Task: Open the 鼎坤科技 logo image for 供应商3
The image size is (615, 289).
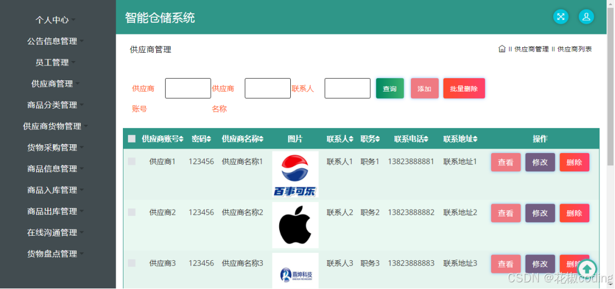Action: [295, 271]
